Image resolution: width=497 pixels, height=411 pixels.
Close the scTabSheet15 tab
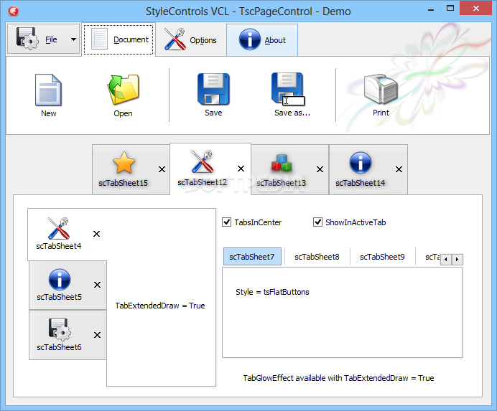click(162, 169)
